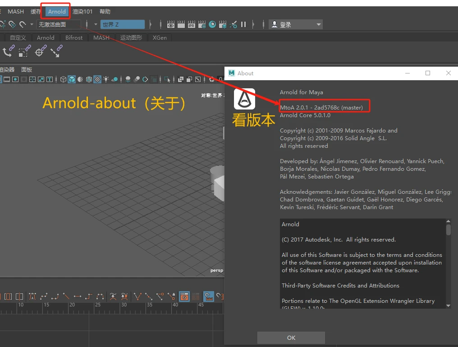Viewport: 458px width, 347px height.
Task: Toggle resolution gate icon in viewport toolbar
Action: tap(15, 79)
